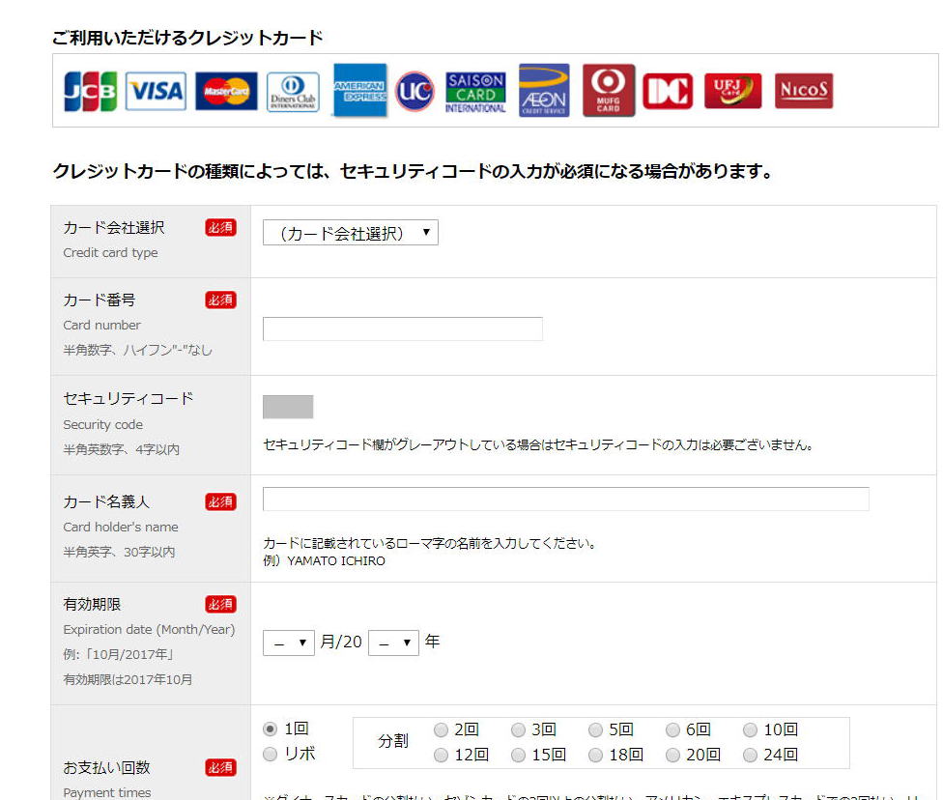Focus the card holder's name field

pyautogui.click(x=566, y=499)
